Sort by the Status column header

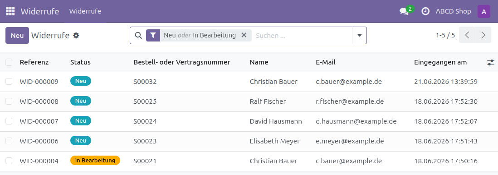[80, 62]
